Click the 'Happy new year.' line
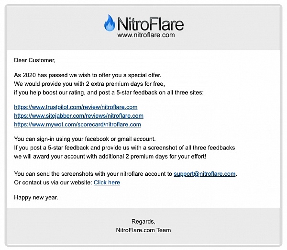Viewport: 287px width, 250px height. coord(36,198)
